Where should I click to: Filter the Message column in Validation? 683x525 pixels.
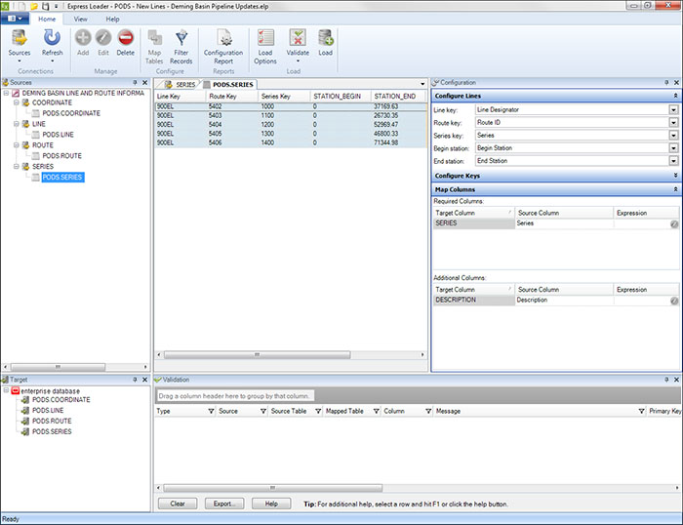(641, 411)
